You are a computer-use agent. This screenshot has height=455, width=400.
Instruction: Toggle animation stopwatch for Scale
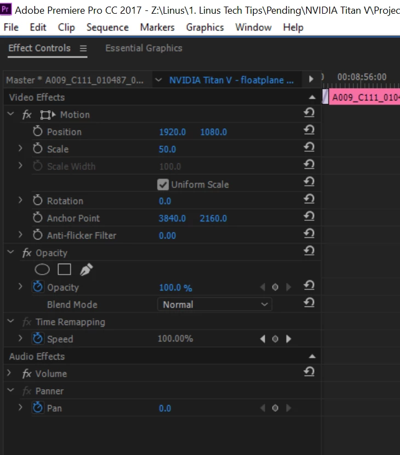pyautogui.click(x=37, y=148)
